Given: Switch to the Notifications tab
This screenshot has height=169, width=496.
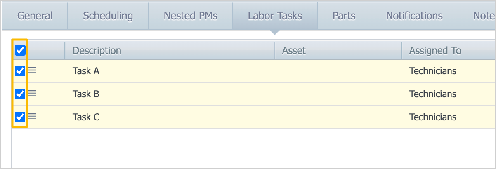Looking at the screenshot, I should pyautogui.click(x=414, y=16).
